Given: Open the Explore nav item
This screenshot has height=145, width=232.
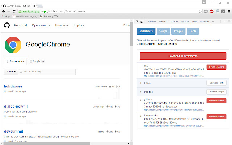Looking at the screenshot, I should click(79, 25).
